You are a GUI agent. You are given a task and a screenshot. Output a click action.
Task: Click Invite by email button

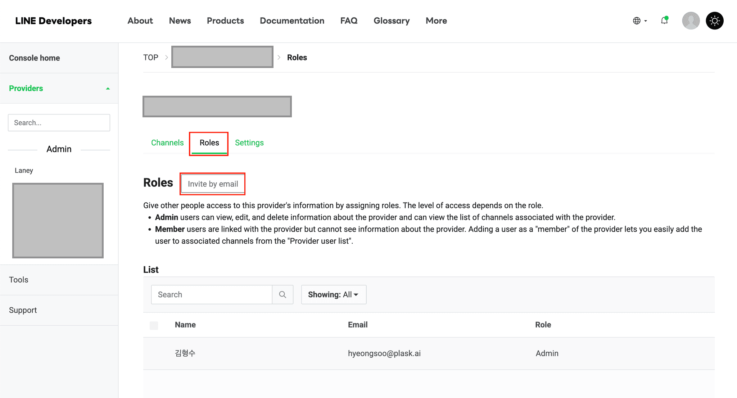coord(213,184)
